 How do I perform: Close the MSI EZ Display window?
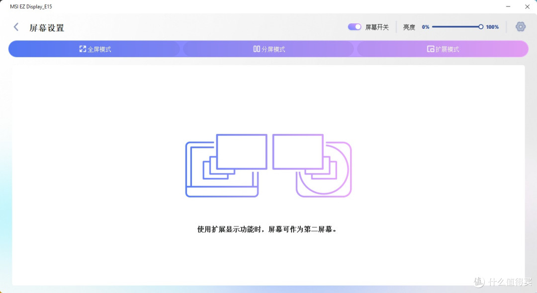pyautogui.click(x=528, y=6)
